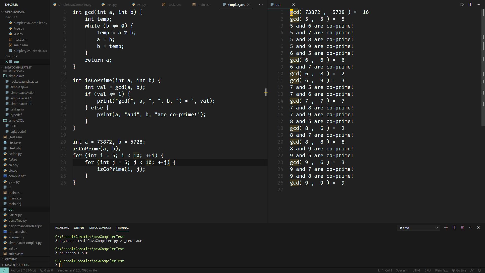
Task: Start Go Live server from the status bar
Action: click(x=459, y=270)
